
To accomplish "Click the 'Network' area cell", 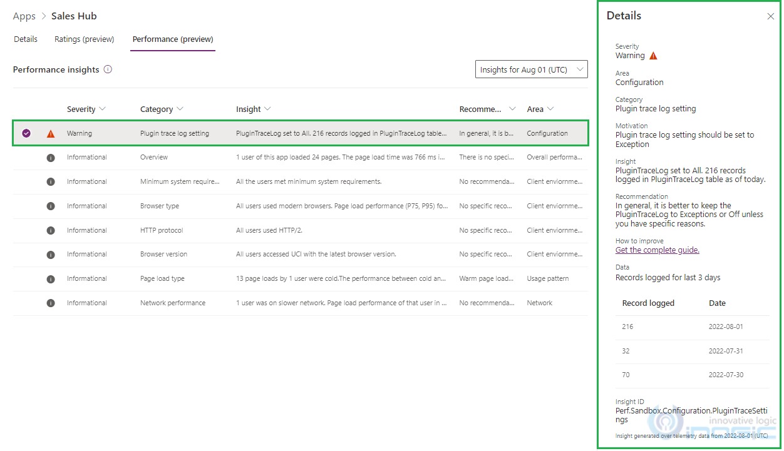I will coord(540,303).
